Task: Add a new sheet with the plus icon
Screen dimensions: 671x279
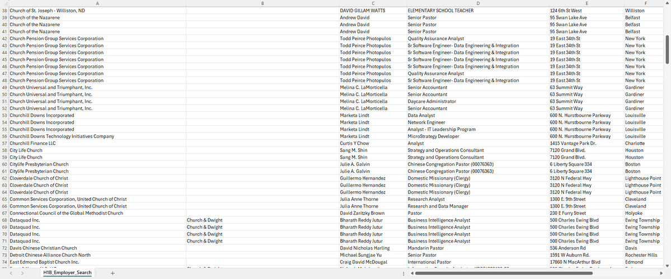Action: pos(112,273)
